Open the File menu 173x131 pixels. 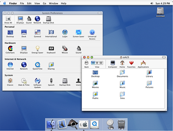click(x=22, y=3)
